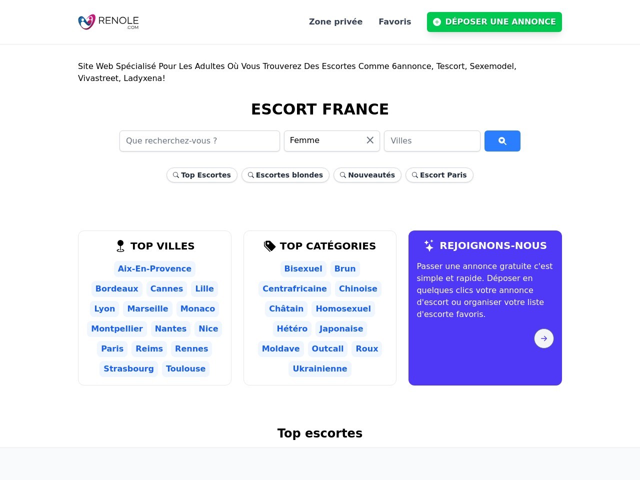This screenshot has height=480, width=640.
Task: Click the arrow circle in Rejoignons-nous card
Action: pyautogui.click(x=543, y=338)
